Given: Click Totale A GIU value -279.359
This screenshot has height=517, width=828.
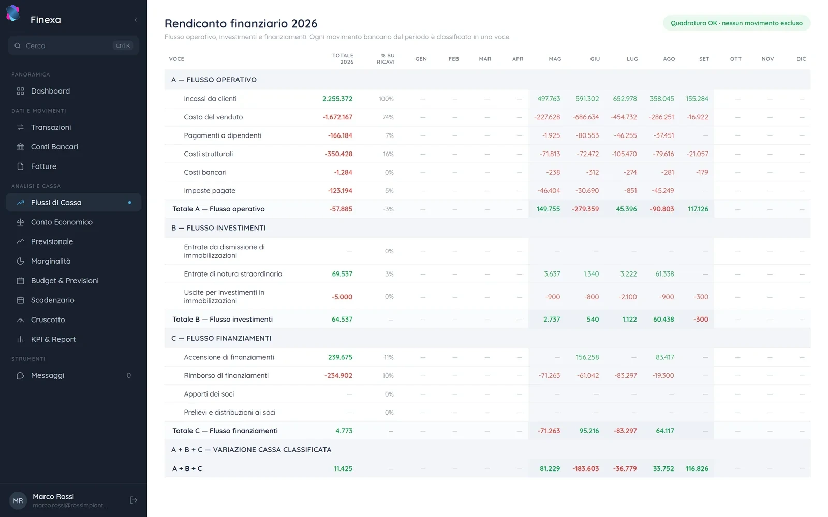Looking at the screenshot, I should pos(585,209).
